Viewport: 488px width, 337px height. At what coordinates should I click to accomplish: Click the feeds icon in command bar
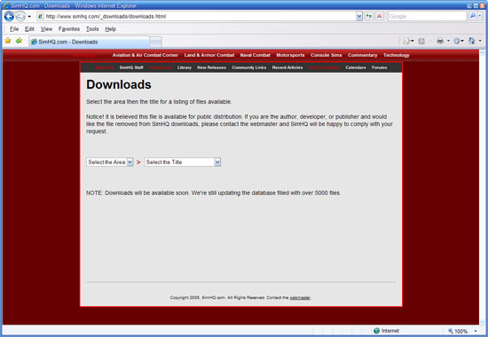pyautogui.click(x=421, y=41)
